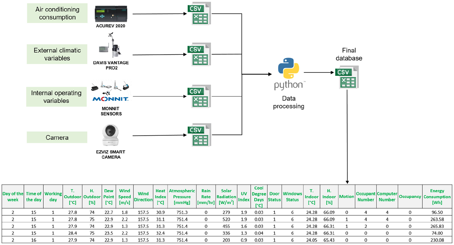Viewport: 454px width, 245px height.
Task: Click the CSV icon beside Davis Vantage Pro2
Action: click(200, 54)
